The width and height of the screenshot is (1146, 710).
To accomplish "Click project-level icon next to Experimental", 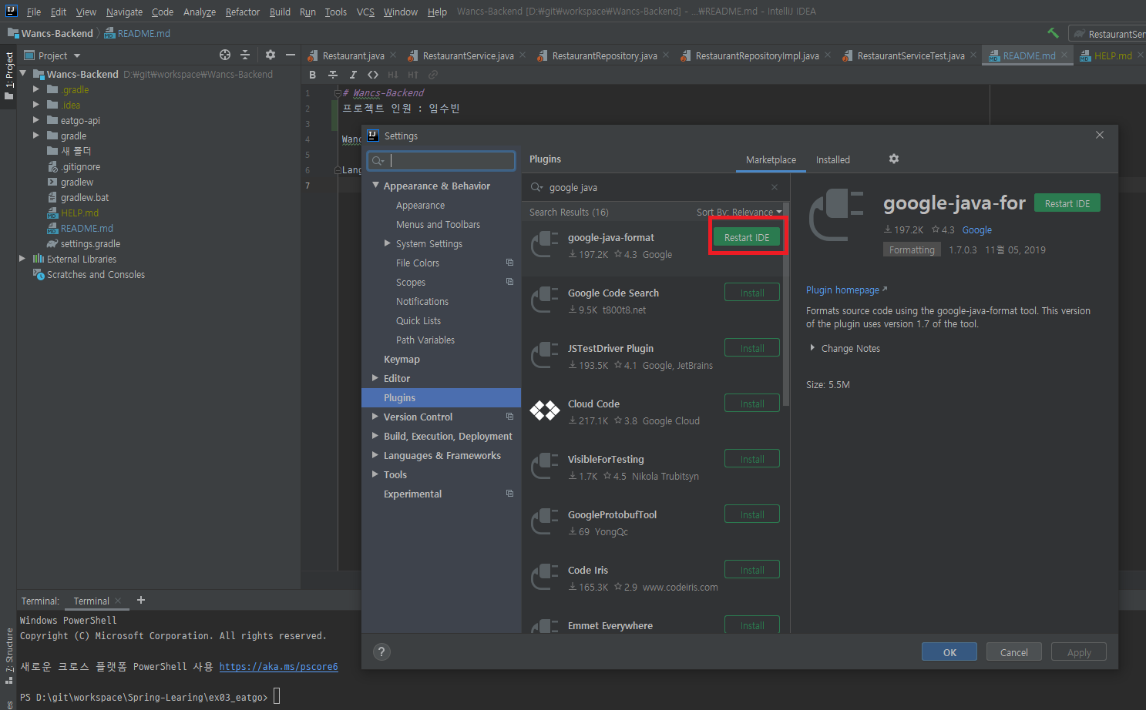I will click(509, 494).
